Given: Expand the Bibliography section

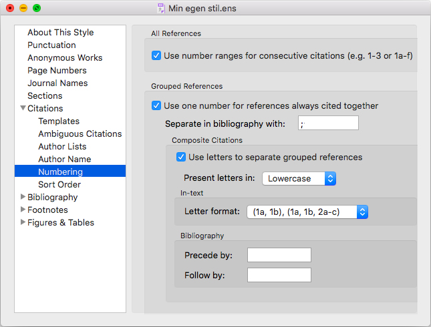Looking at the screenshot, I should click(x=23, y=197).
